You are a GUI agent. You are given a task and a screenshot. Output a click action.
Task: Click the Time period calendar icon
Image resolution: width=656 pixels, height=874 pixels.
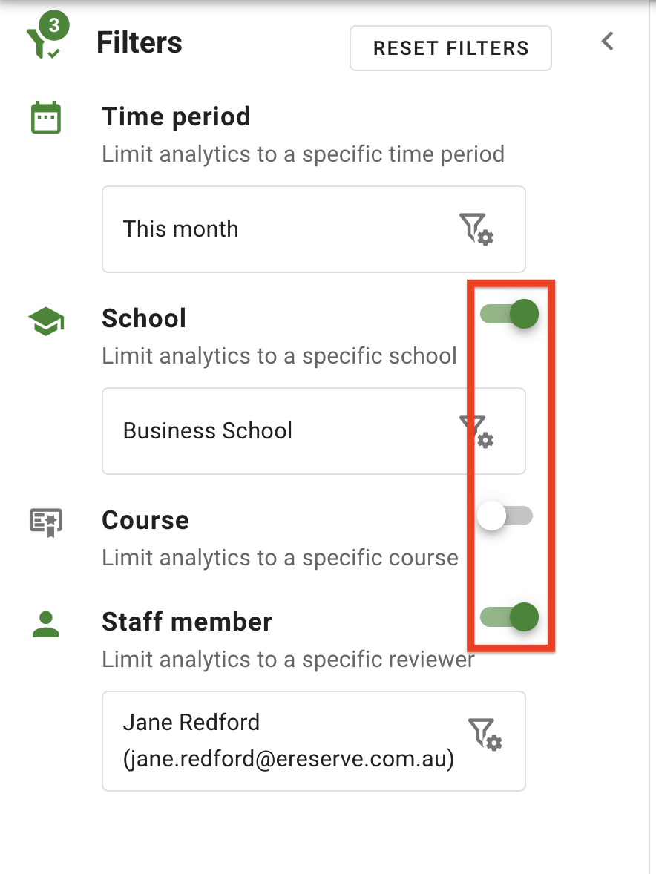coord(46,119)
